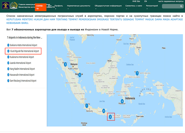
Task: Switch language to EN
Action: coord(145,1)
